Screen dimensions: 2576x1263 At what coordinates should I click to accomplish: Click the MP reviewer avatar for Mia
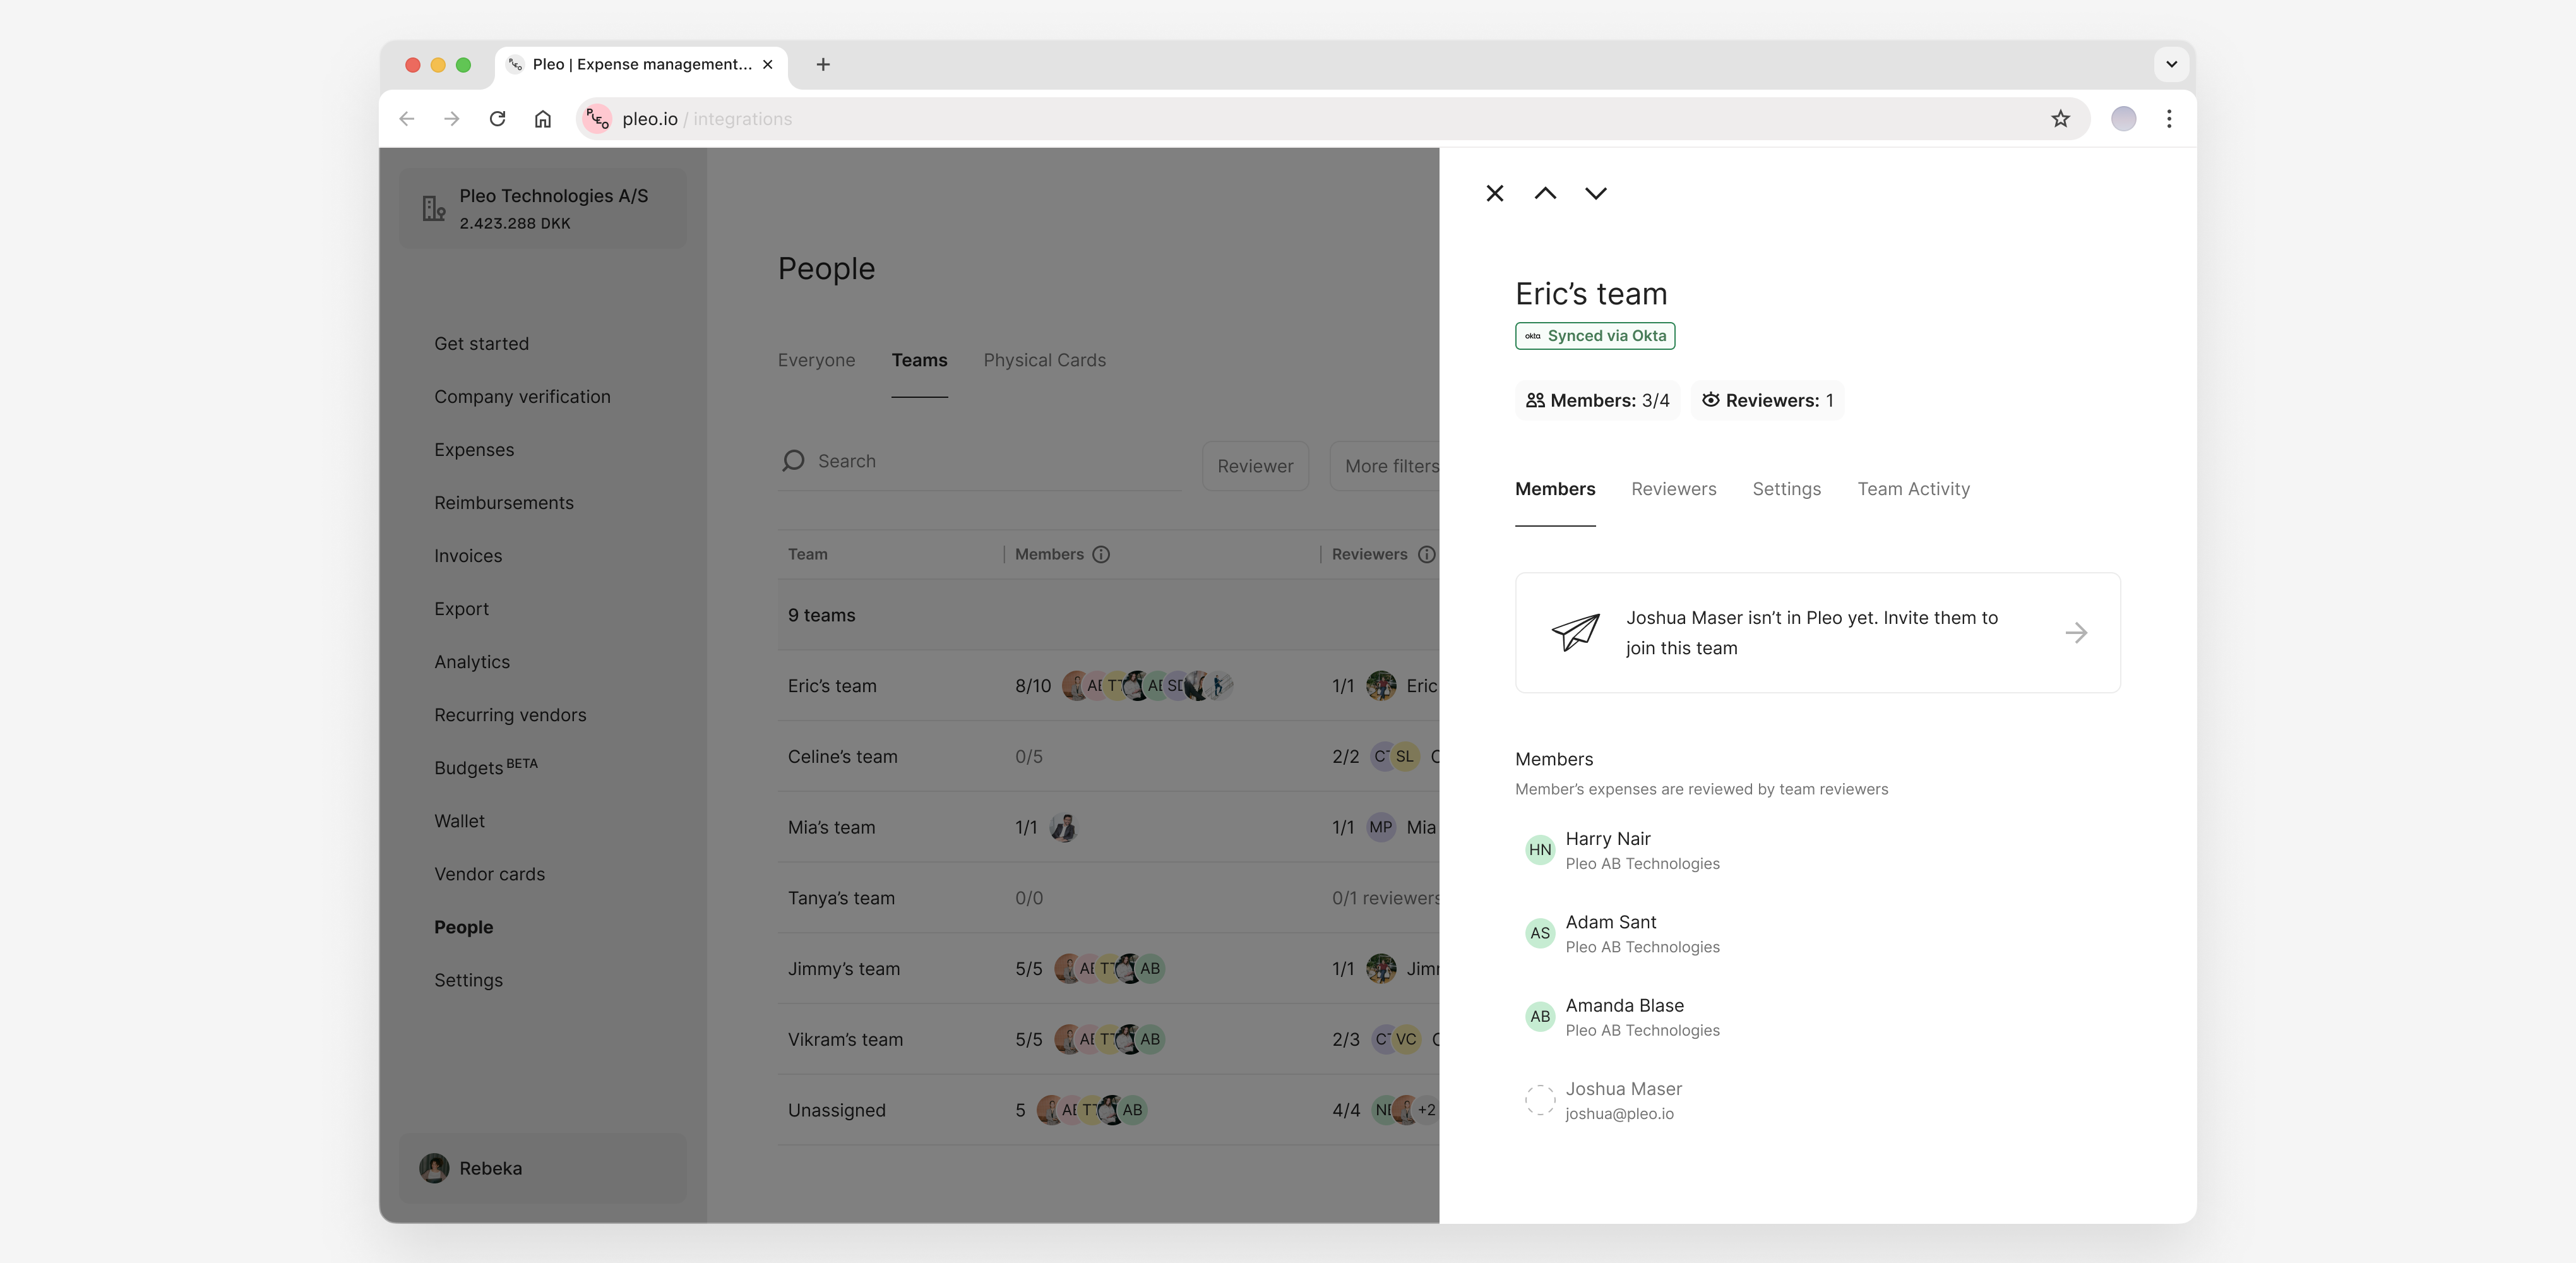coord(1381,828)
